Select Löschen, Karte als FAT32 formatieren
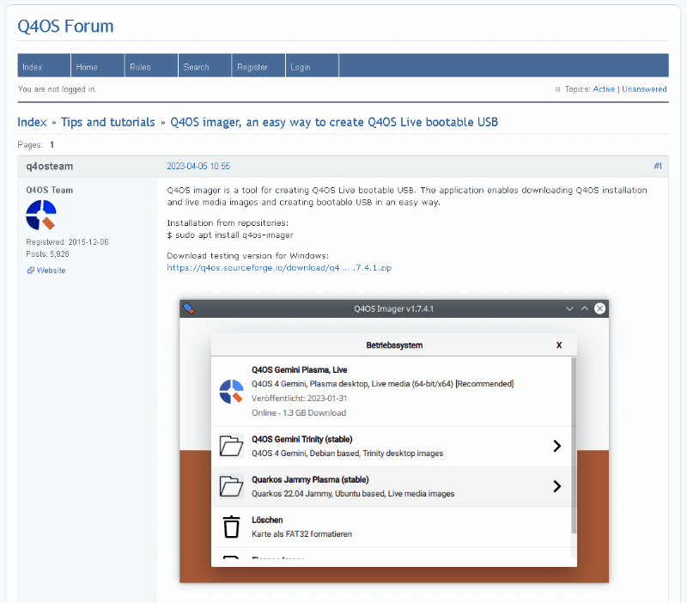This screenshot has width=687, height=603. pos(392,527)
